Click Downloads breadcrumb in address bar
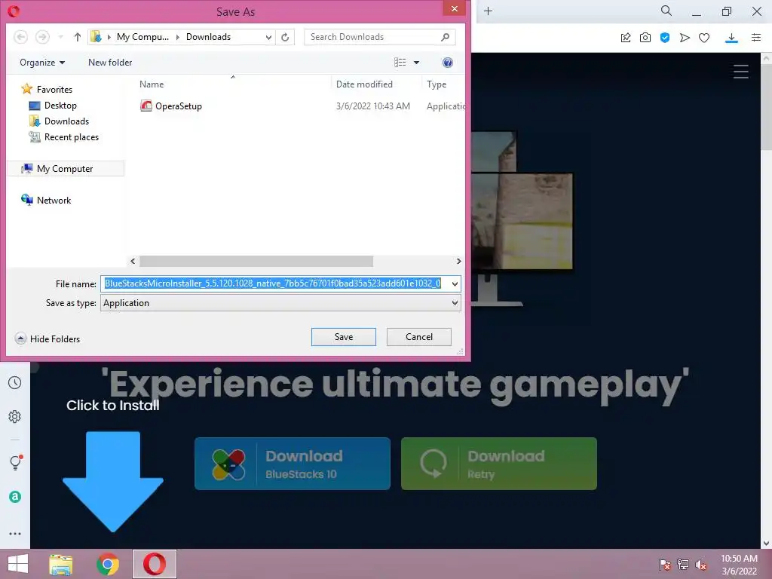 point(208,37)
